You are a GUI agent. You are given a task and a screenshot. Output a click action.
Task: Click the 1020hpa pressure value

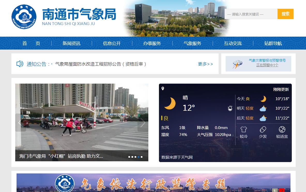pyautogui.click(x=223, y=135)
